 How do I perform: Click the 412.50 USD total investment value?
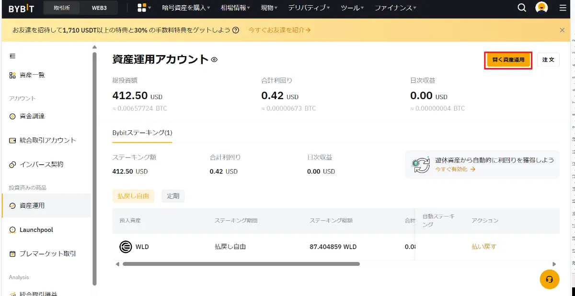(x=137, y=96)
